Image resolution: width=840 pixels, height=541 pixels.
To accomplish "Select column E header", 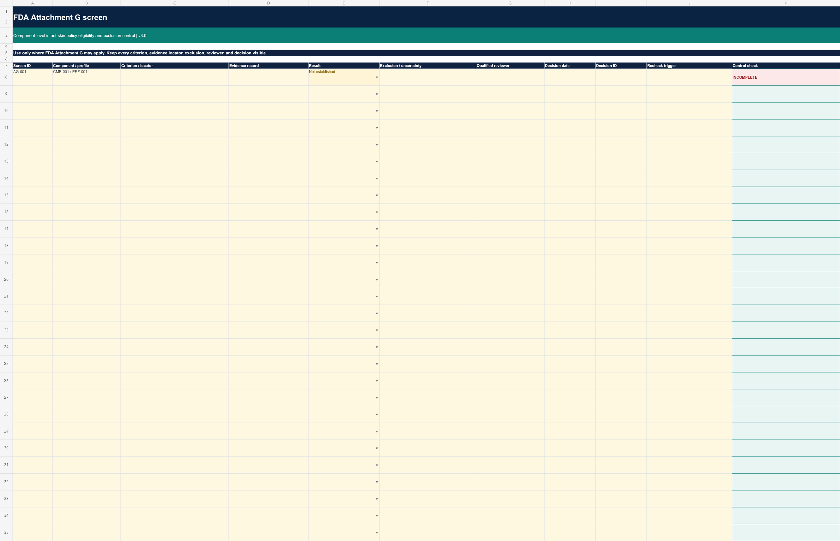I will pos(343,3).
